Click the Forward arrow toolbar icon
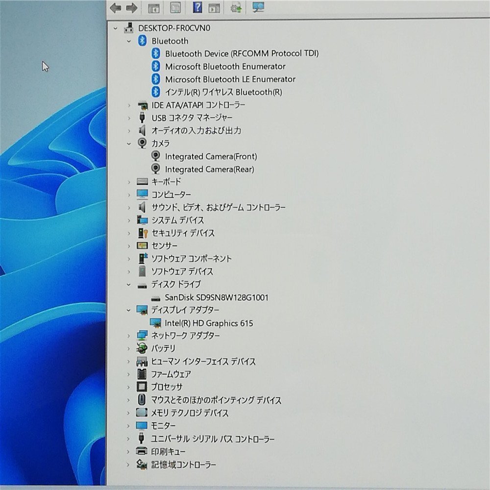Screen dimensions: 490x490 click(131, 8)
